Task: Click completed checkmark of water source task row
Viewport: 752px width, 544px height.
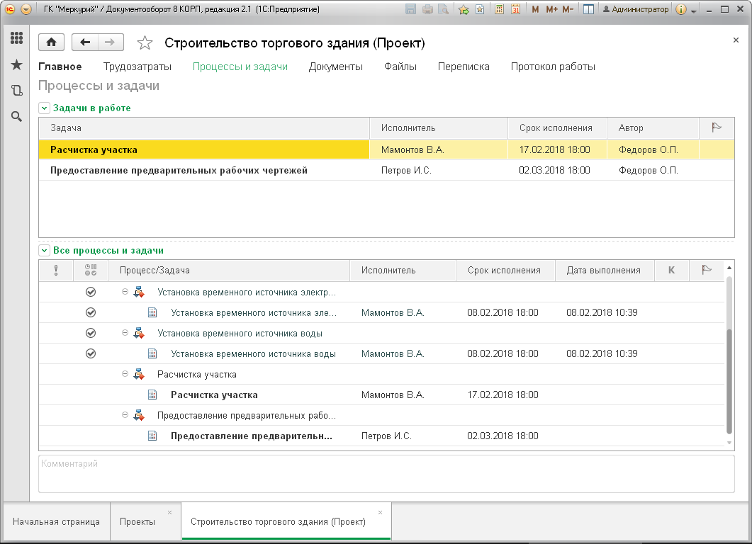Action: [x=91, y=353]
